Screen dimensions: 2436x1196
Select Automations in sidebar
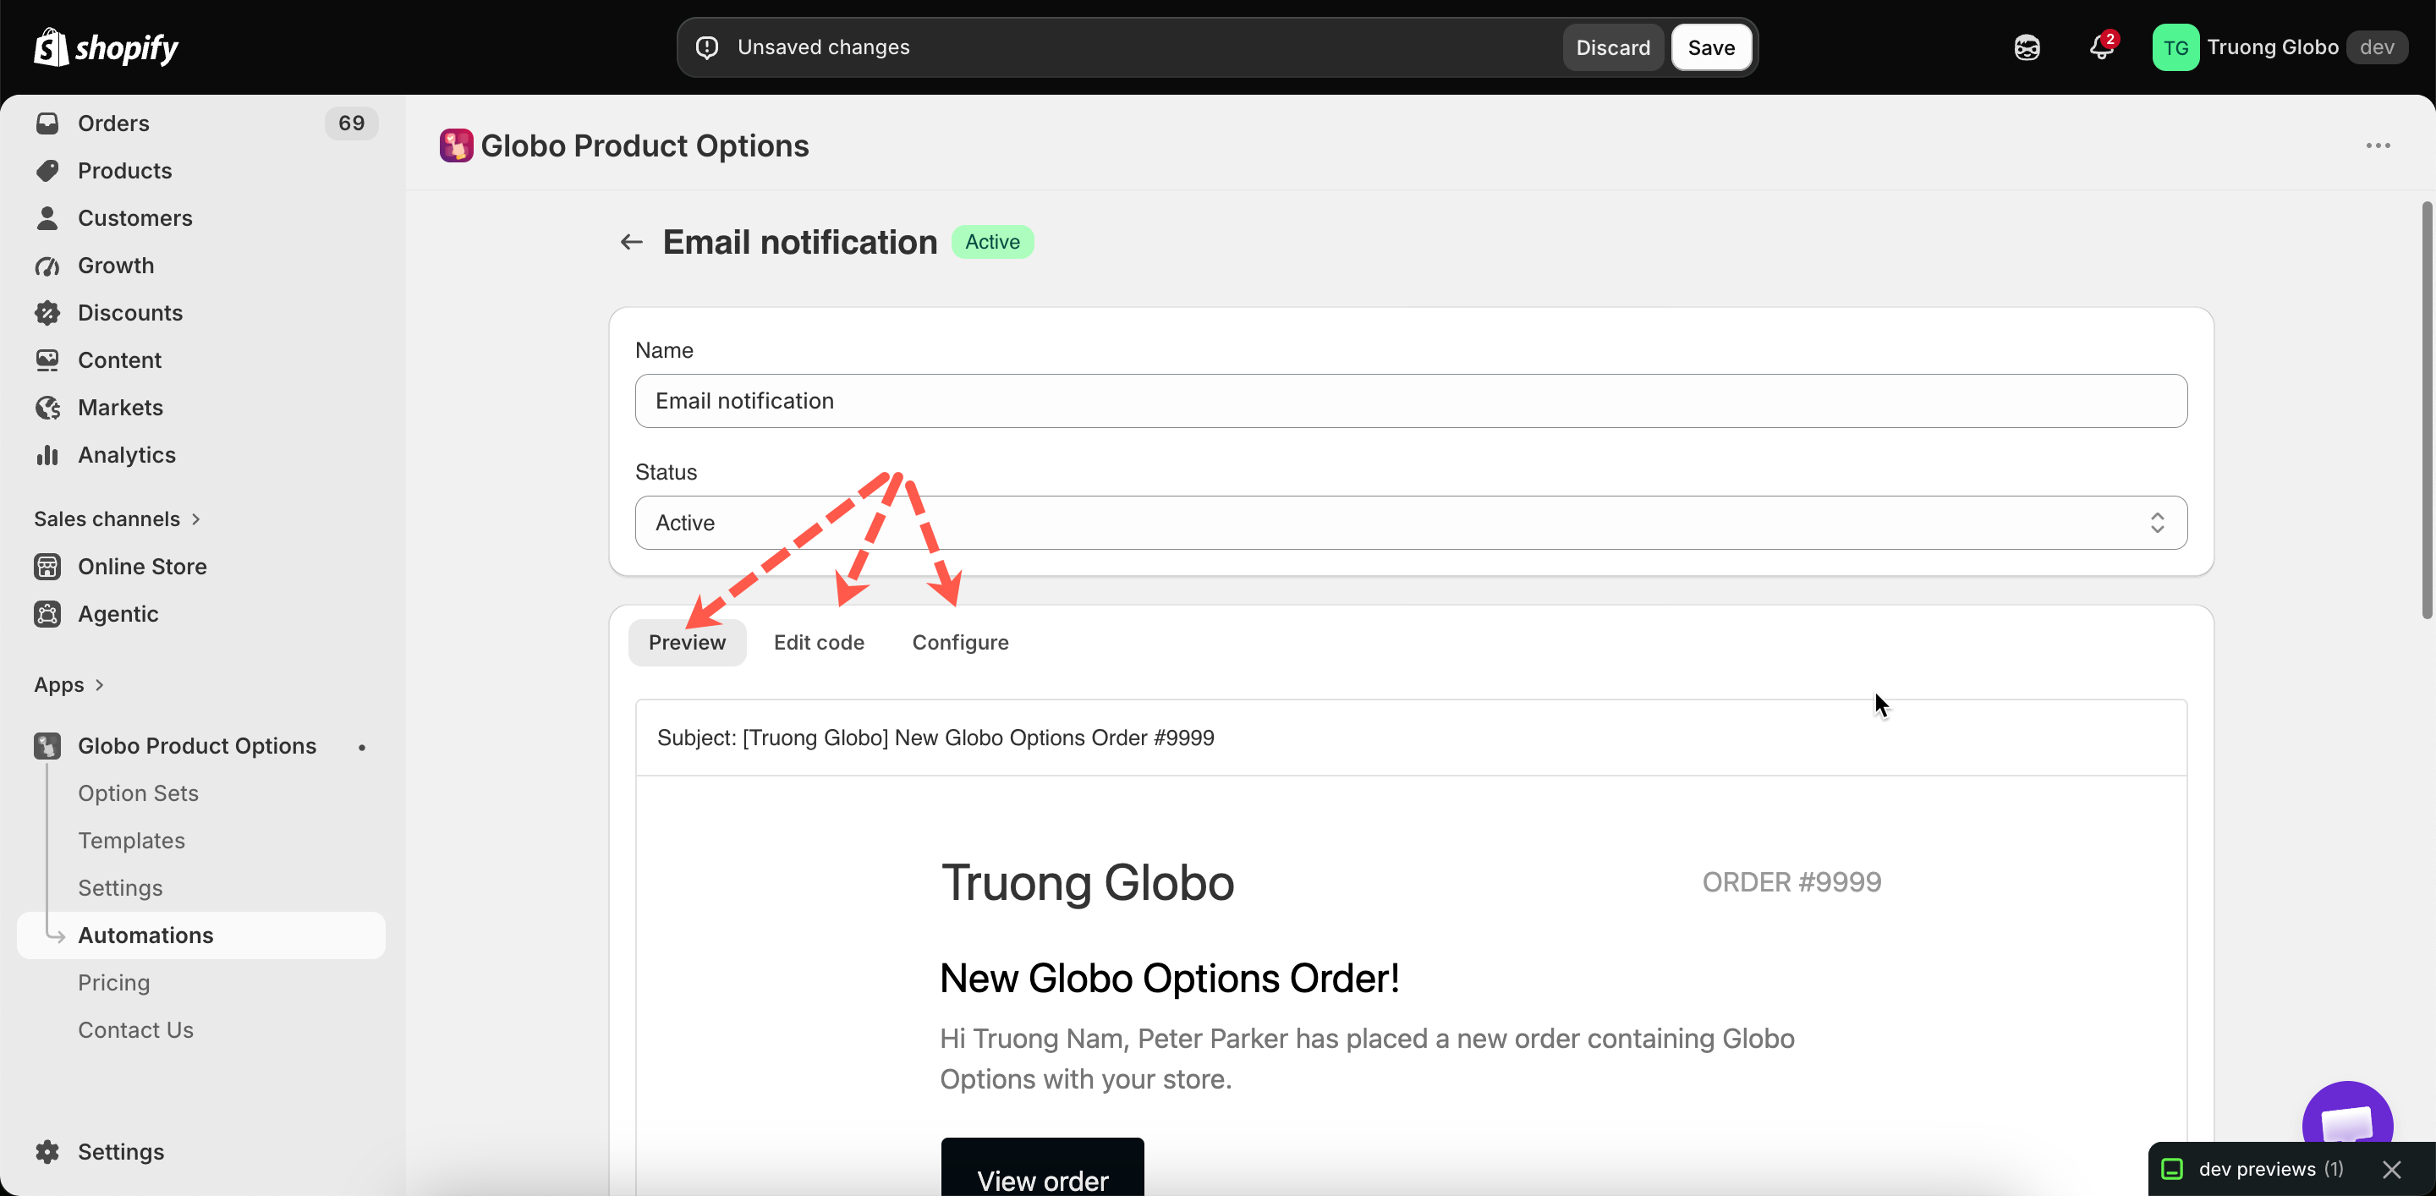201,935
